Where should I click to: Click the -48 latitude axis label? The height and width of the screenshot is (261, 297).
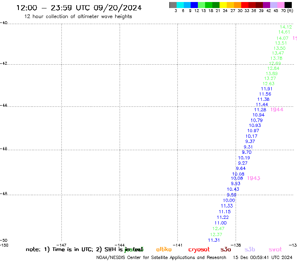(4, 194)
